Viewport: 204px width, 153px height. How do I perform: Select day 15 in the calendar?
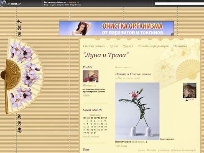click(x=88, y=127)
